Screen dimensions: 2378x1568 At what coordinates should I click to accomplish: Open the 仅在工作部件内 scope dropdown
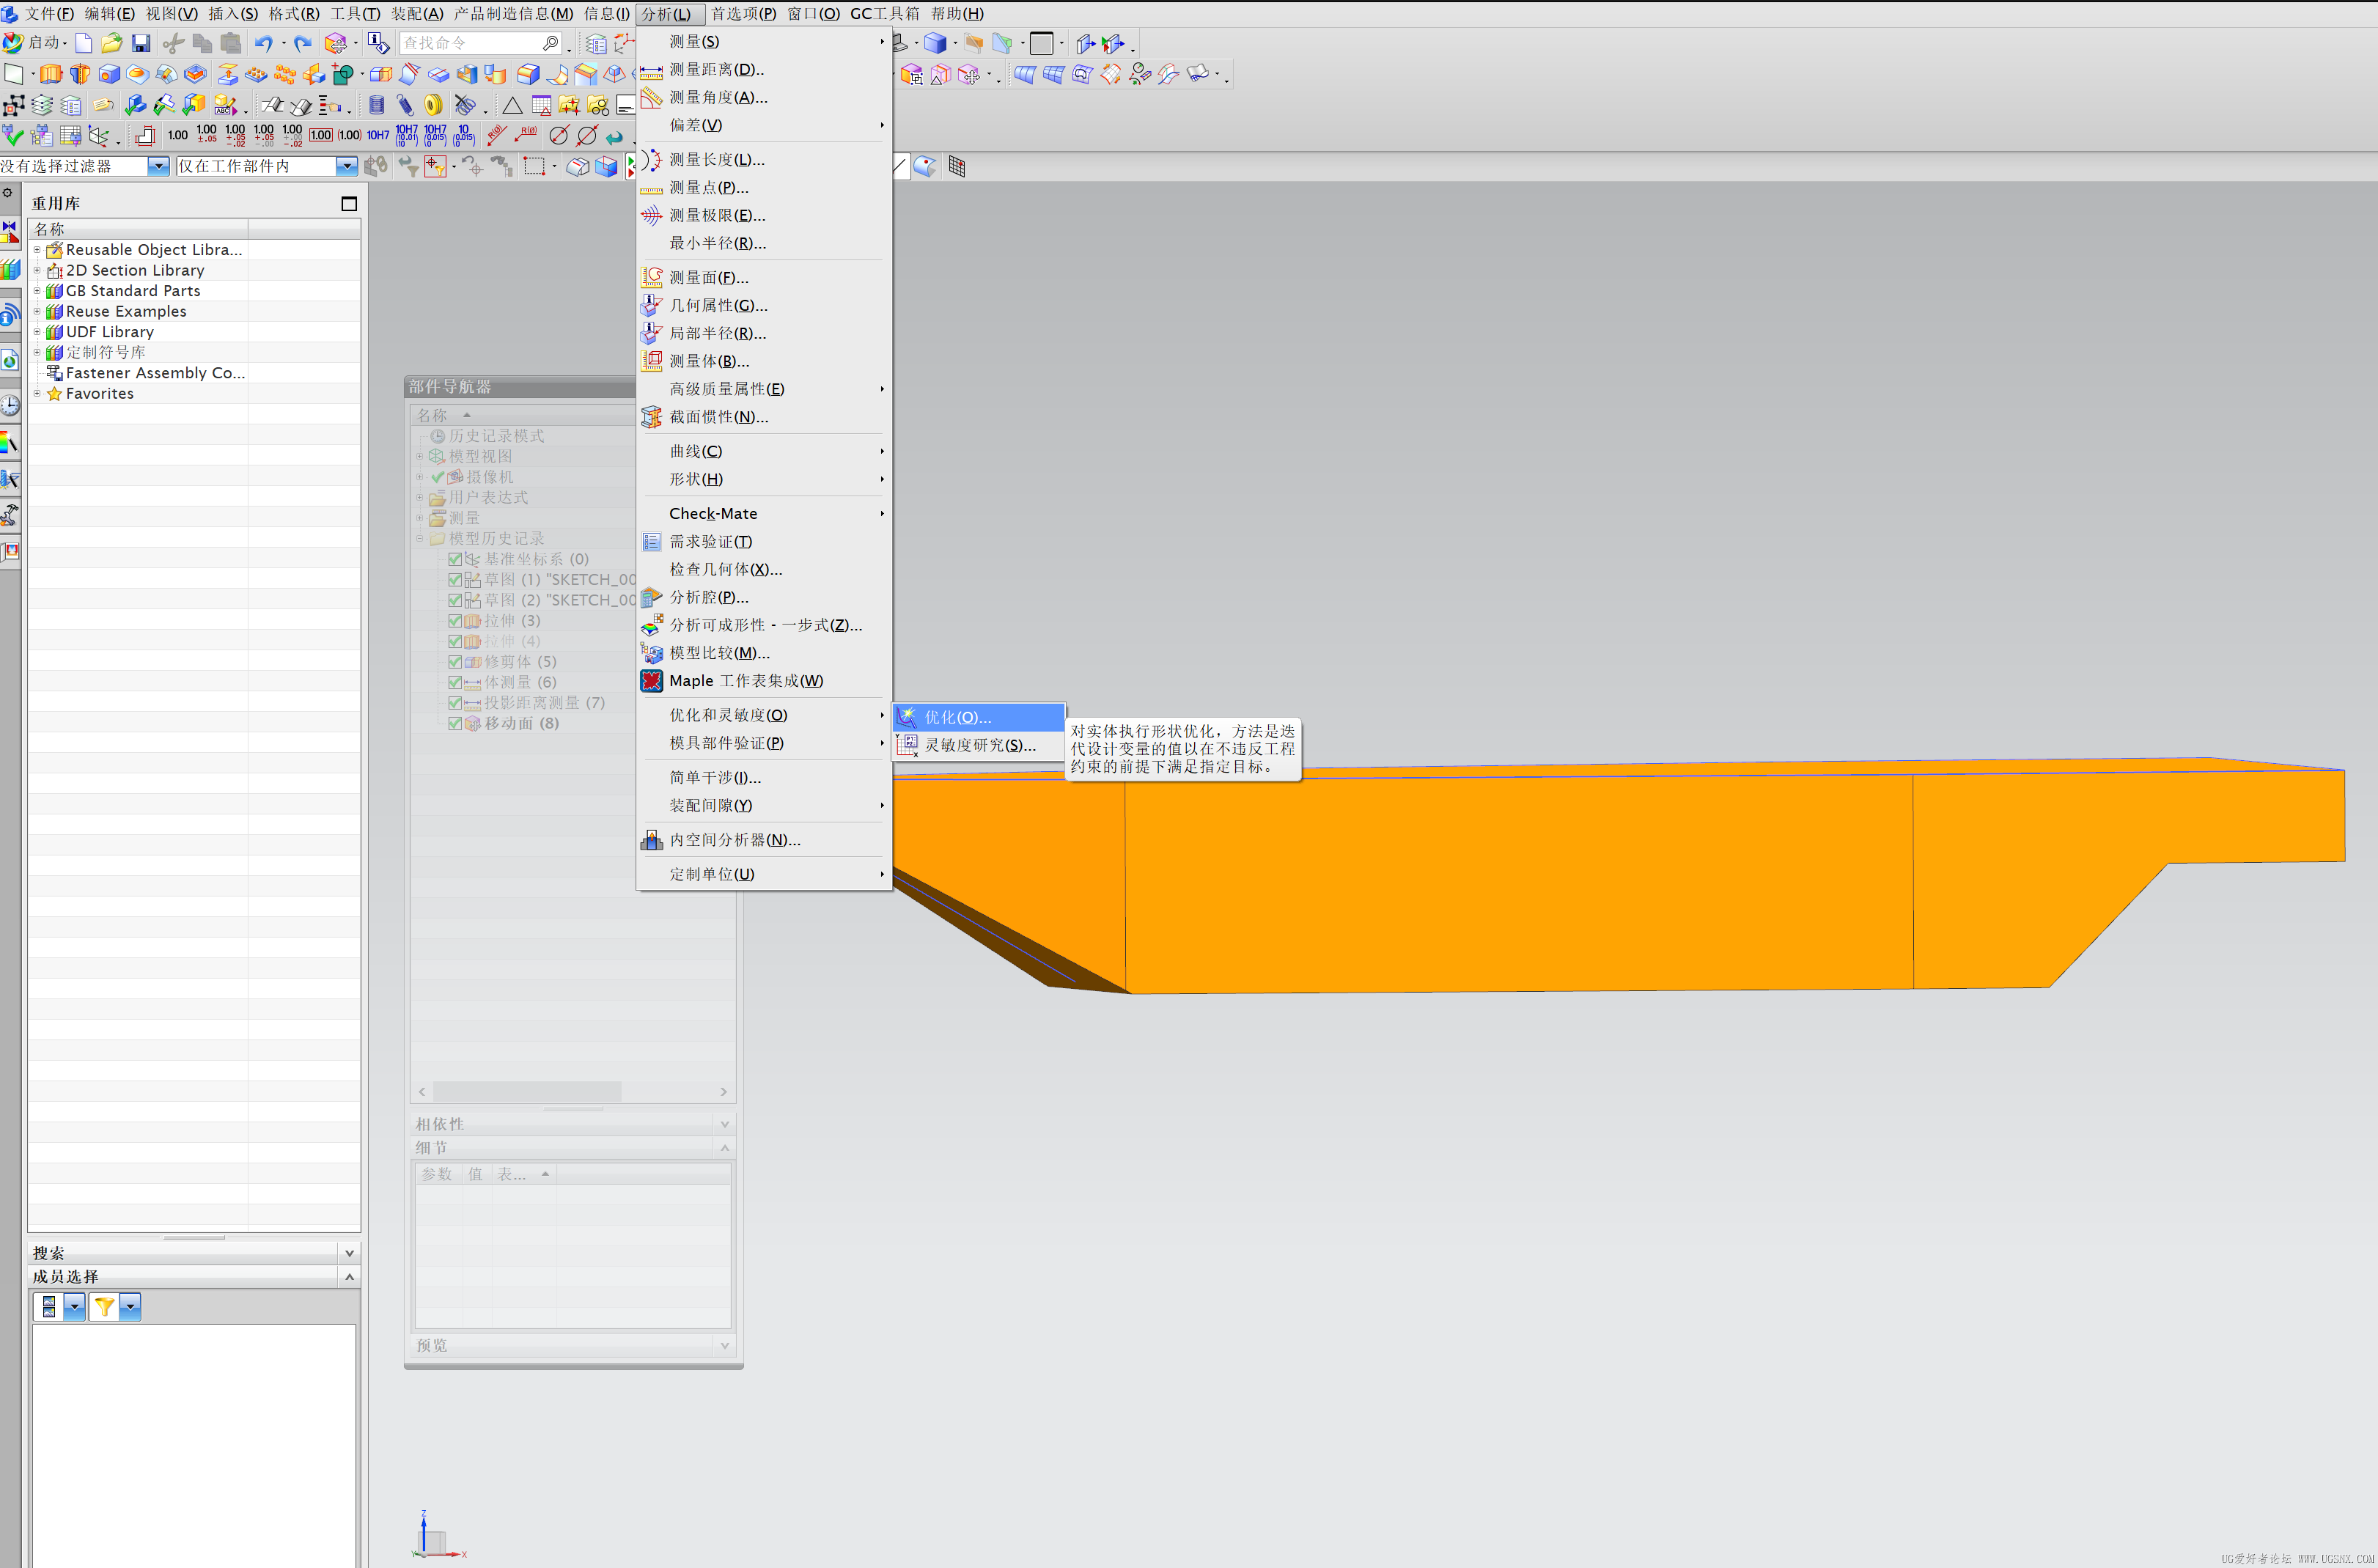coord(346,166)
